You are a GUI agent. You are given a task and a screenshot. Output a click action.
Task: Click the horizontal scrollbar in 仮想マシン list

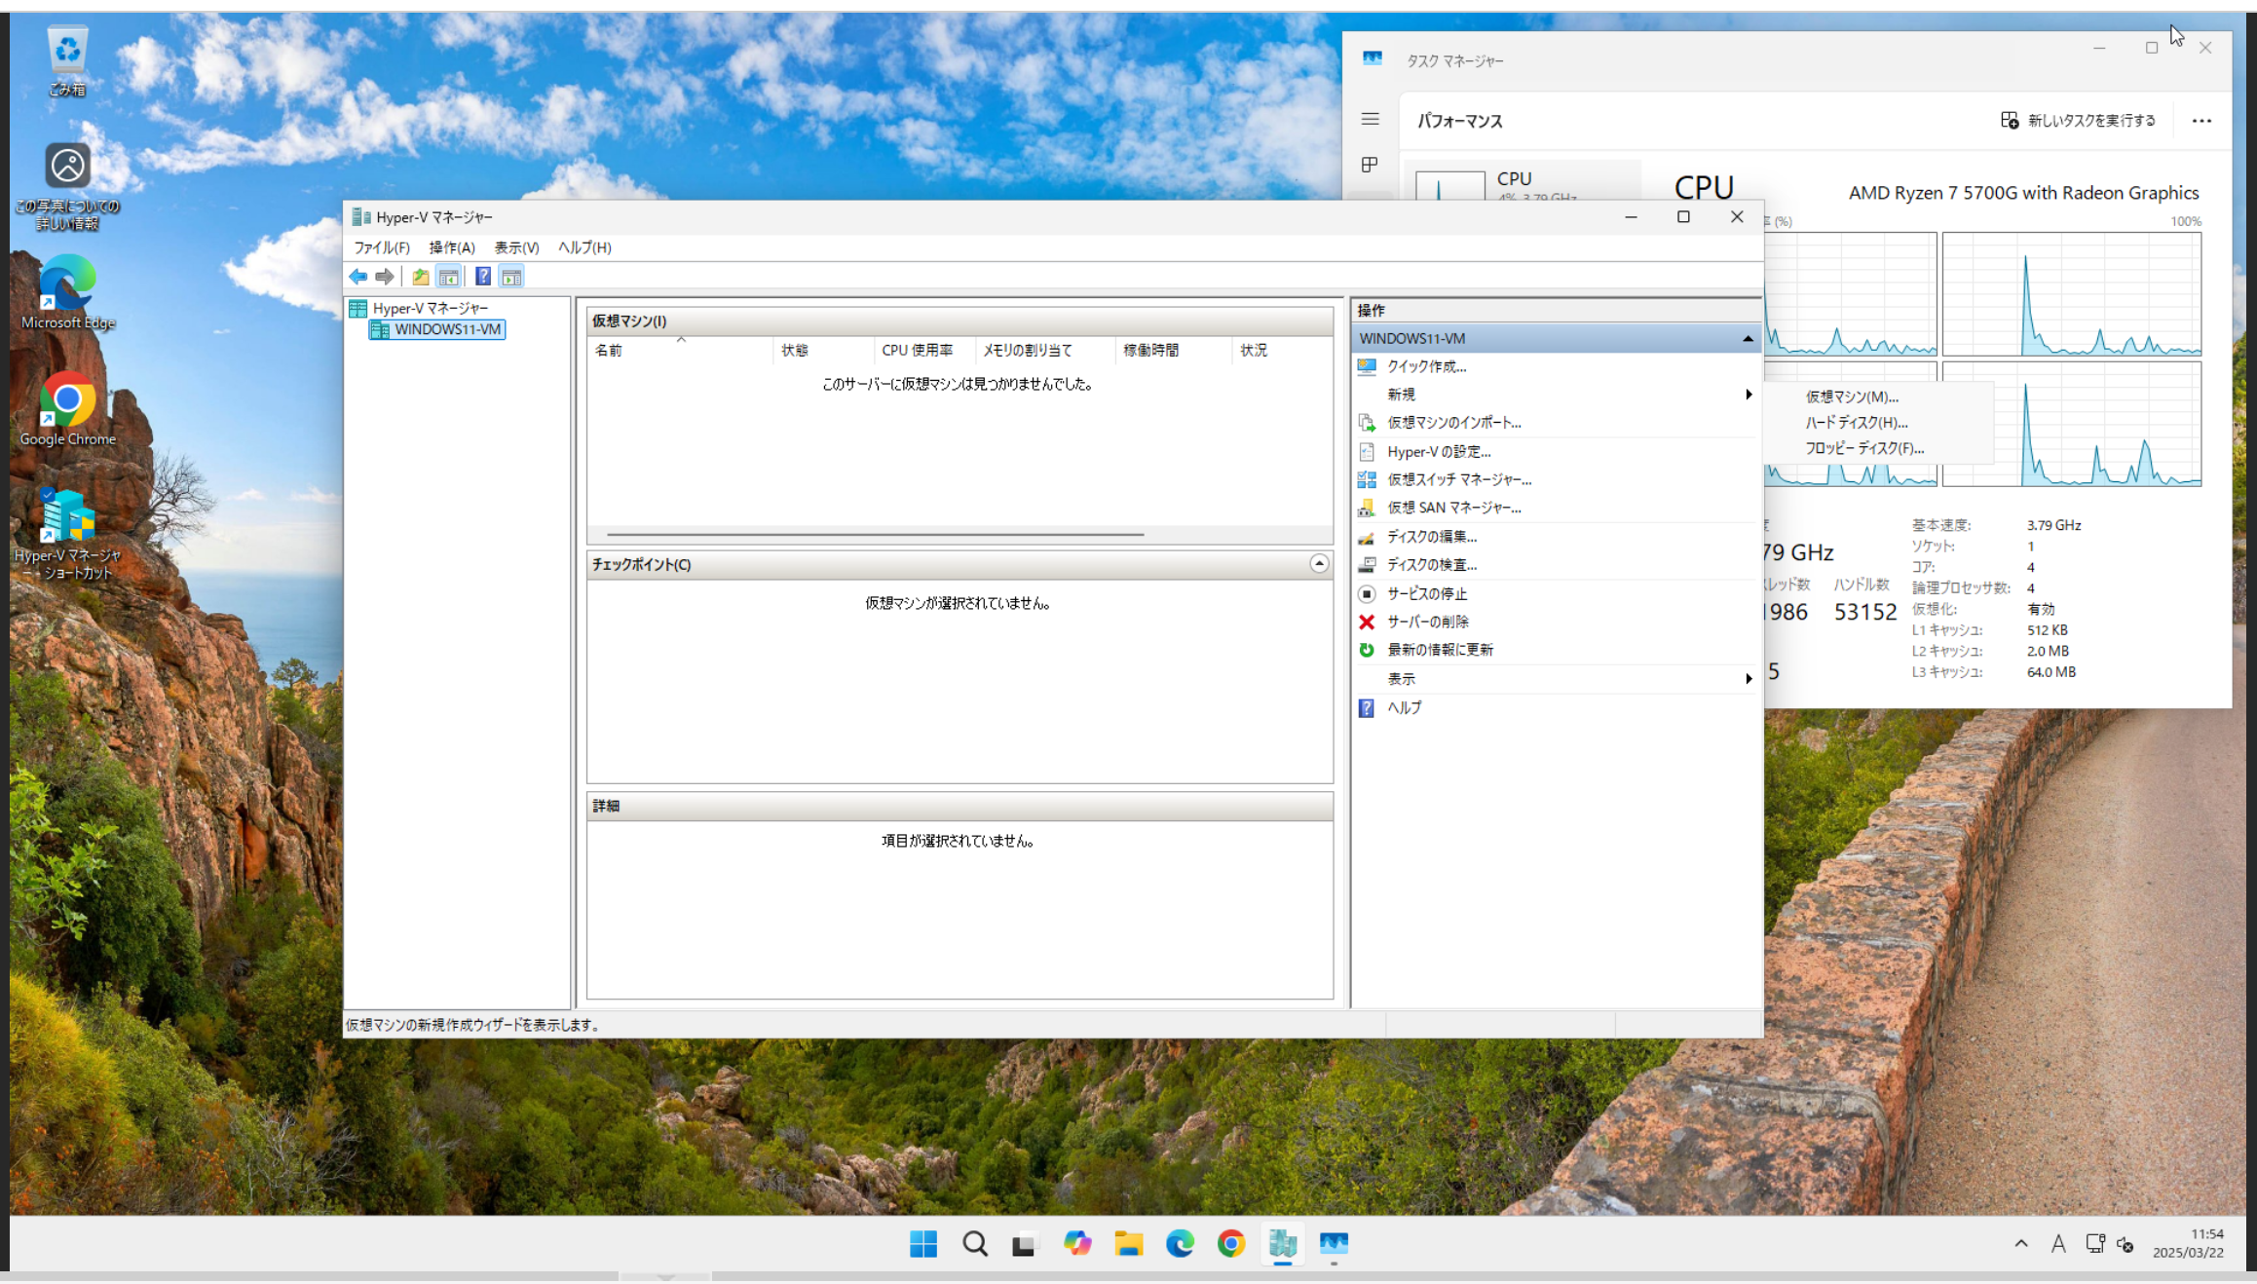point(874,534)
